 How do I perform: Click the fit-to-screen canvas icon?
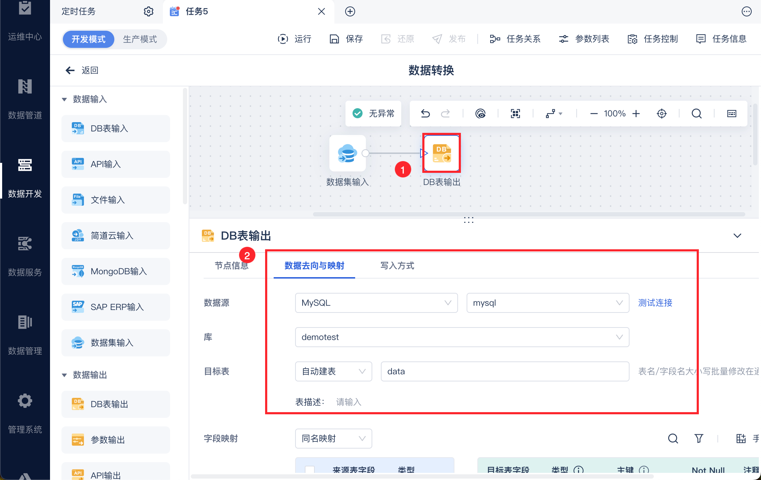click(x=515, y=114)
